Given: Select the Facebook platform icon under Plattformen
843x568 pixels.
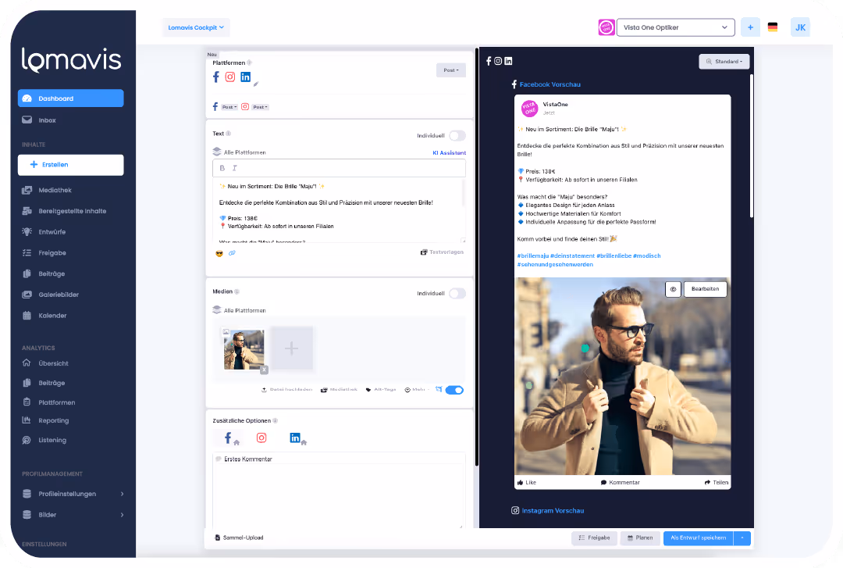Looking at the screenshot, I should pos(216,77).
